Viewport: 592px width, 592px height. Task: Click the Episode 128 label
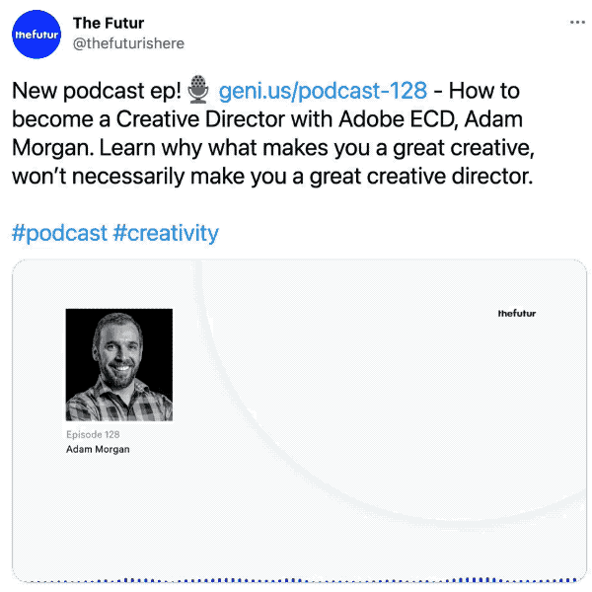pos(93,434)
